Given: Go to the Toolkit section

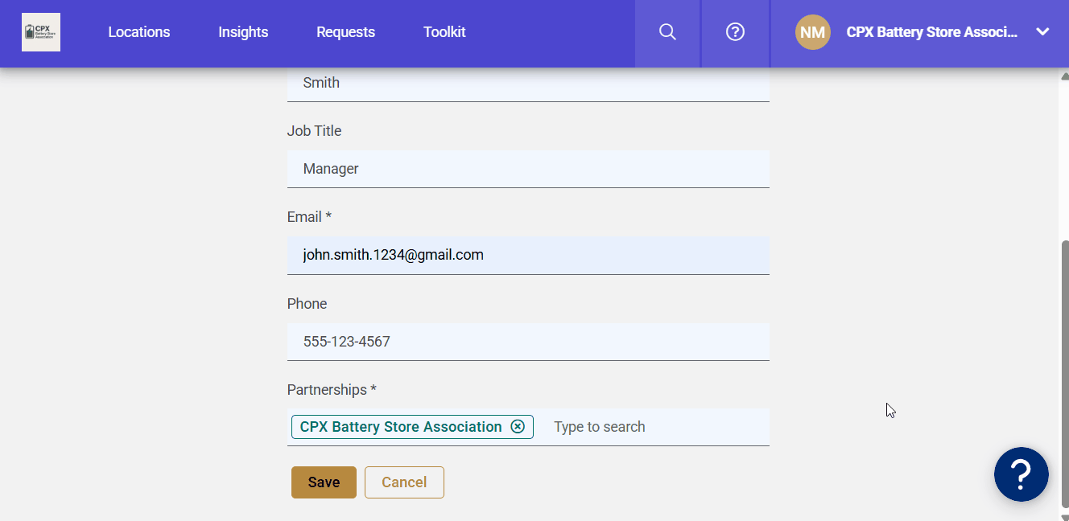Looking at the screenshot, I should pos(444,32).
